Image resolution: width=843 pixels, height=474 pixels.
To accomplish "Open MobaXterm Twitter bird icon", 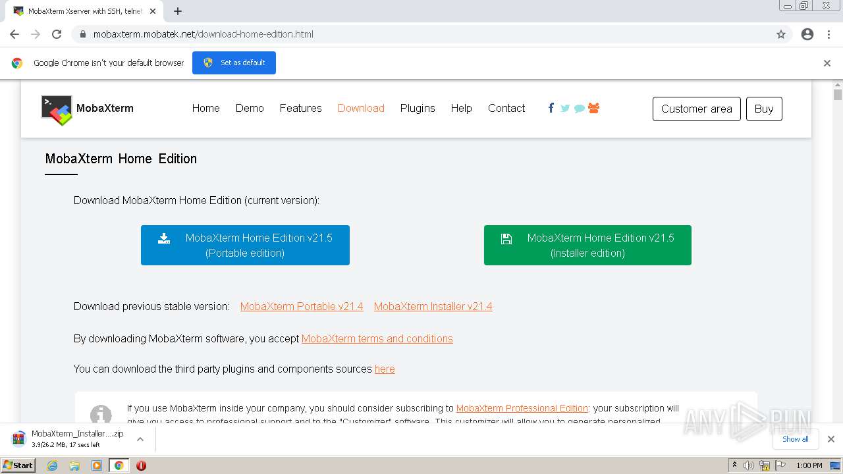I will (x=565, y=108).
